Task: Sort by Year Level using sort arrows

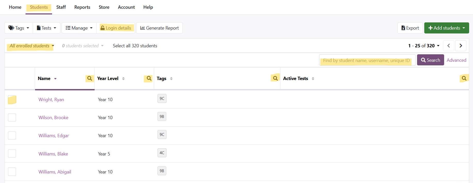Action: pos(123,79)
